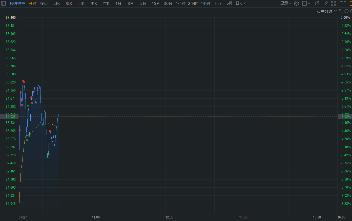Screen dimensions: 352x221
Task: Select the 季K quarterly candlestick tab
Action: pos(94,3)
